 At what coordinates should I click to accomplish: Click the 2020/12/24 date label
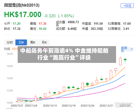[88, 106]
